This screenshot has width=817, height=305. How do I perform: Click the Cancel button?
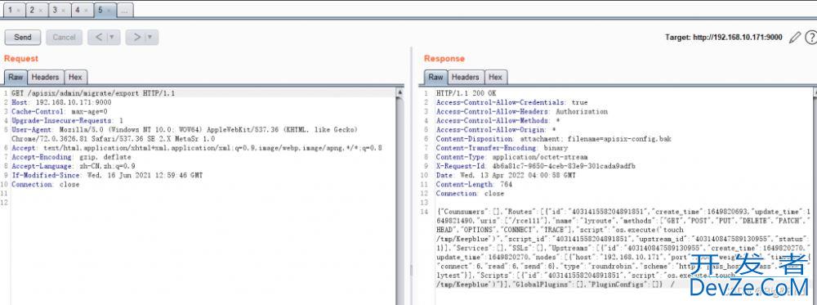pos(64,37)
